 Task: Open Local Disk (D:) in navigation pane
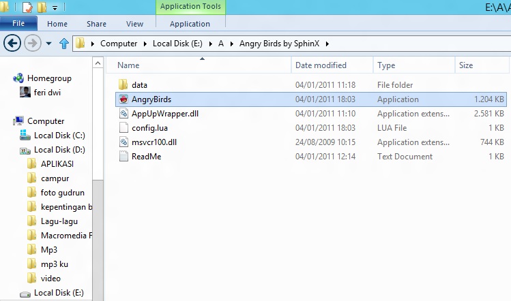(59, 150)
